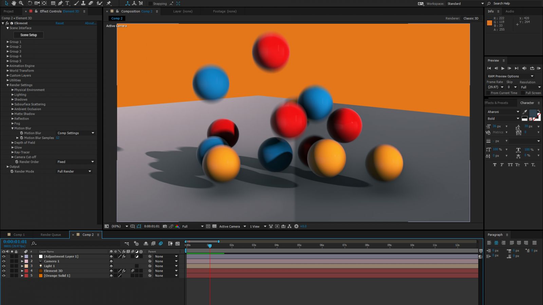Activate the Horizontal Type tool
This screenshot has width=543, height=305.
67,3
